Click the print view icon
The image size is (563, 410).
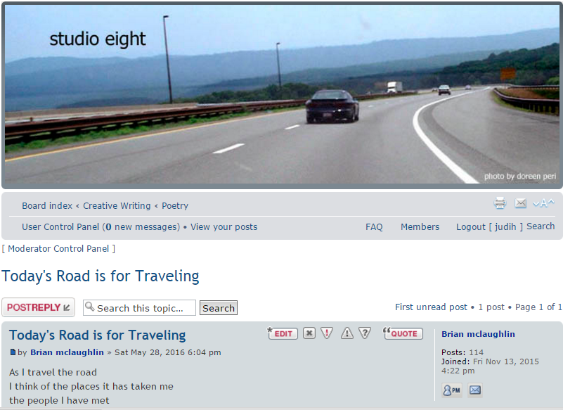pyautogui.click(x=500, y=203)
